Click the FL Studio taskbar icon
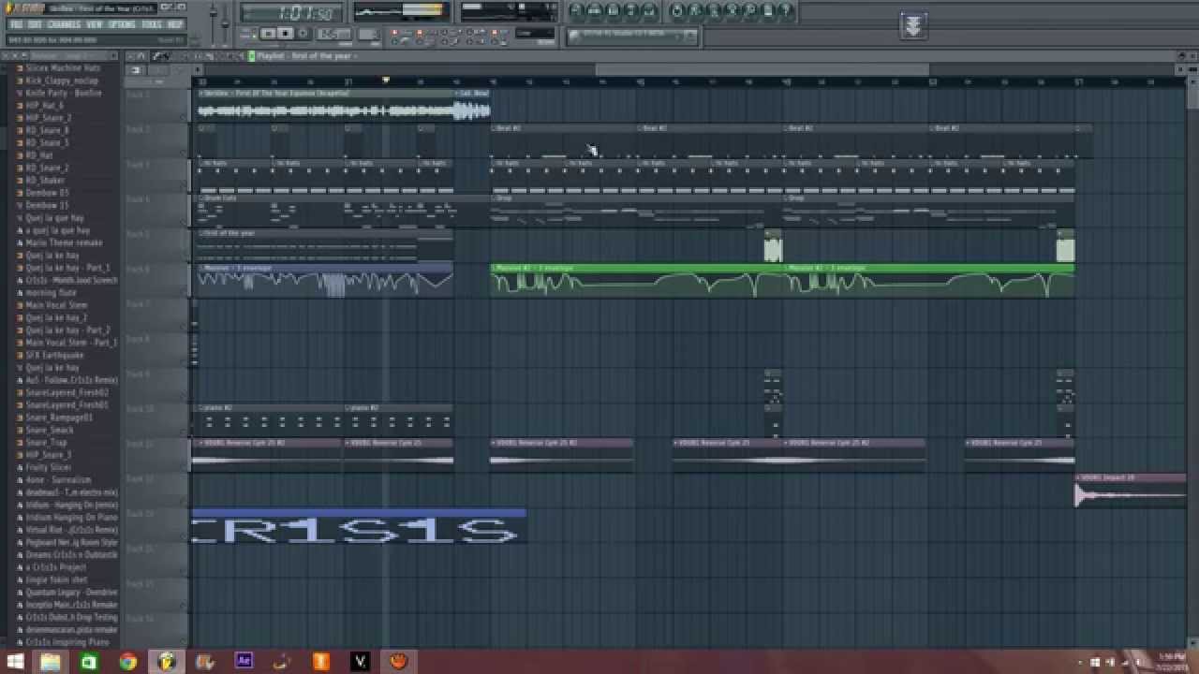The image size is (1199, 674). click(167, 662)
